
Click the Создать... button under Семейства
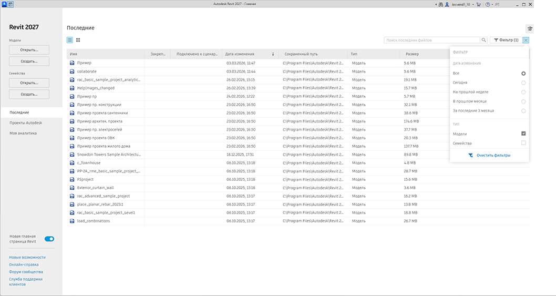coord(29,95)
